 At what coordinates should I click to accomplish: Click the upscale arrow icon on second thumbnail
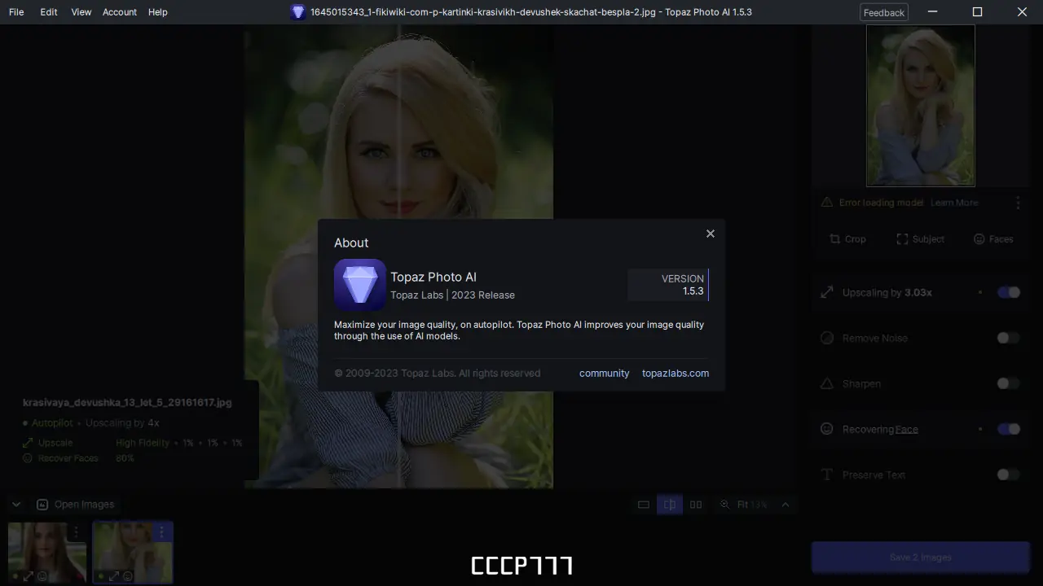pos(114,576)
